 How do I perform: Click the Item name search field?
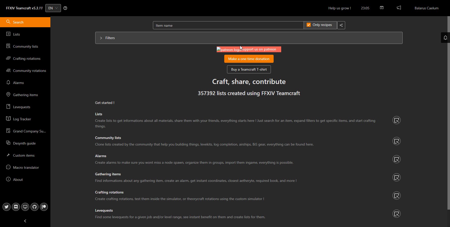coord(228,25)
